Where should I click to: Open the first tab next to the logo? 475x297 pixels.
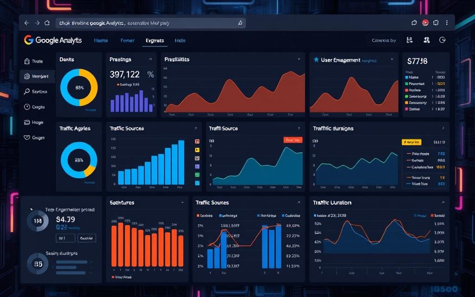click(x=101, y=41)
